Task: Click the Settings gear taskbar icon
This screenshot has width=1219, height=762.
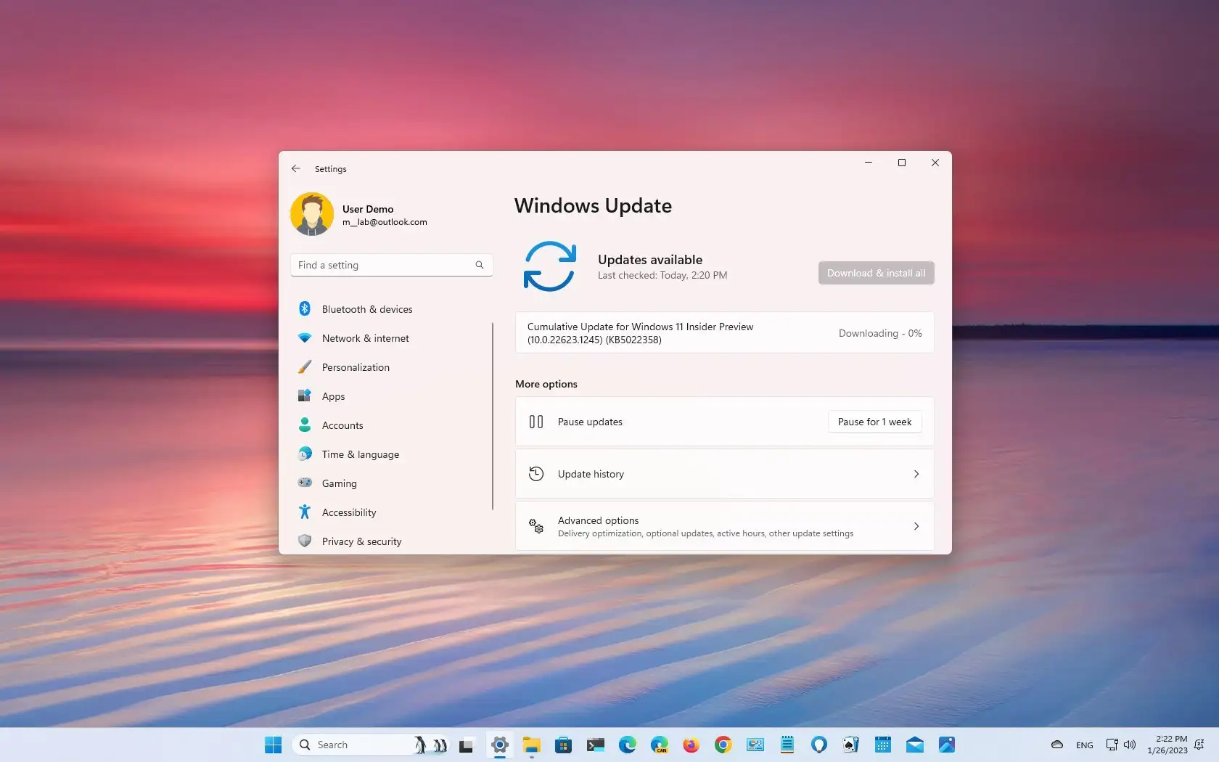Action: pyautogui.click(x=499, y=745)
